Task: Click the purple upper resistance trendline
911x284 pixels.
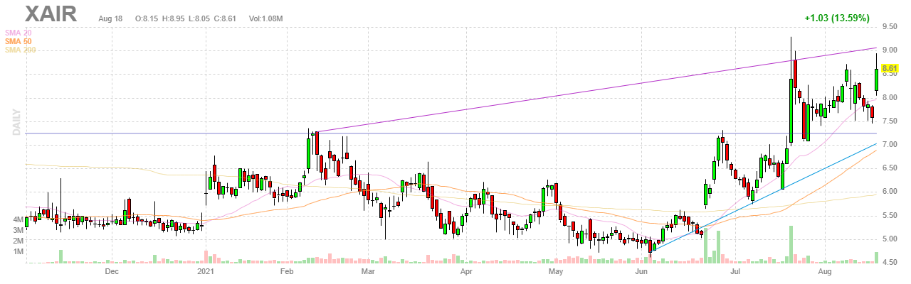Action: [x=569, y=89]
